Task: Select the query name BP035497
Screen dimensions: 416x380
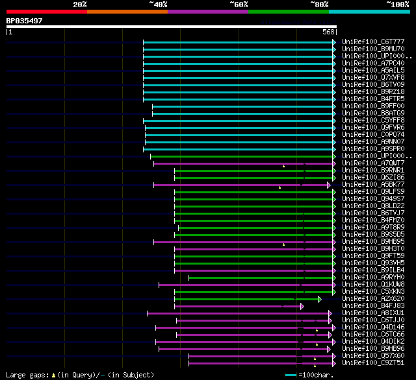Action: (x=25, y=21)
